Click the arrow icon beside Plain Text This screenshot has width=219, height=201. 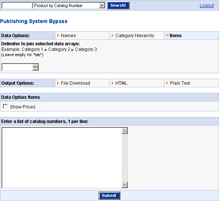(167, 83)
